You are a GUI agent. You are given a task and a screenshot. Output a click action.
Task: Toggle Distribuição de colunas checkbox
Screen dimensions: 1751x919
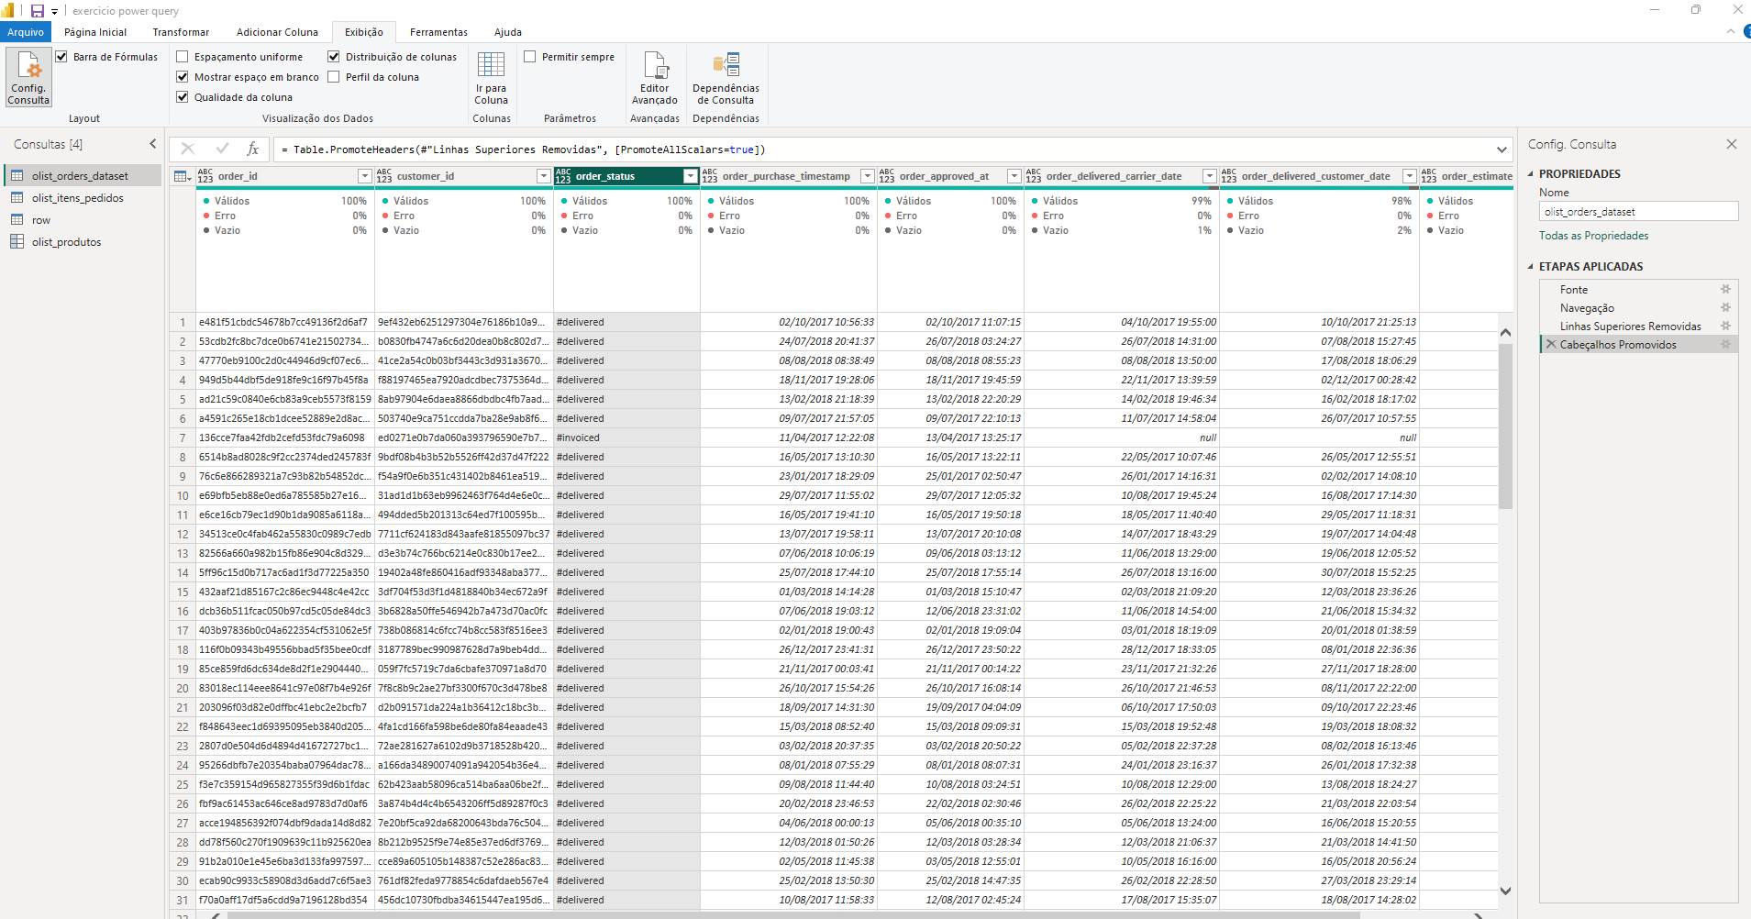(334, 57)
